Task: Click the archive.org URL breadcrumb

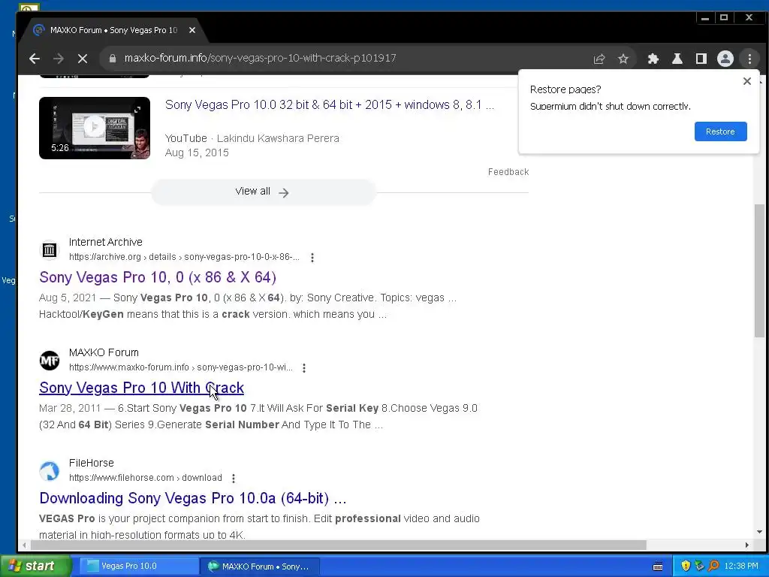Action: [x=184, y=257]
